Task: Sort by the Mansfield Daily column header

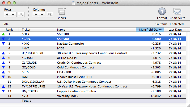Action: click(x=150, y=30)
